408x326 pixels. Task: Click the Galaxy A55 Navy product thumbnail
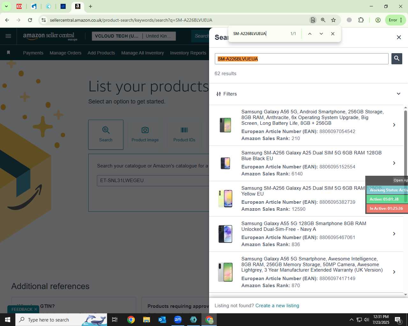pos(225,234)
